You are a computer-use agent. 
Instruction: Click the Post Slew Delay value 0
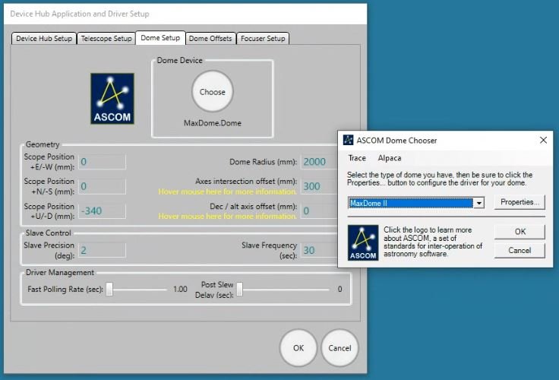(340, 289)
